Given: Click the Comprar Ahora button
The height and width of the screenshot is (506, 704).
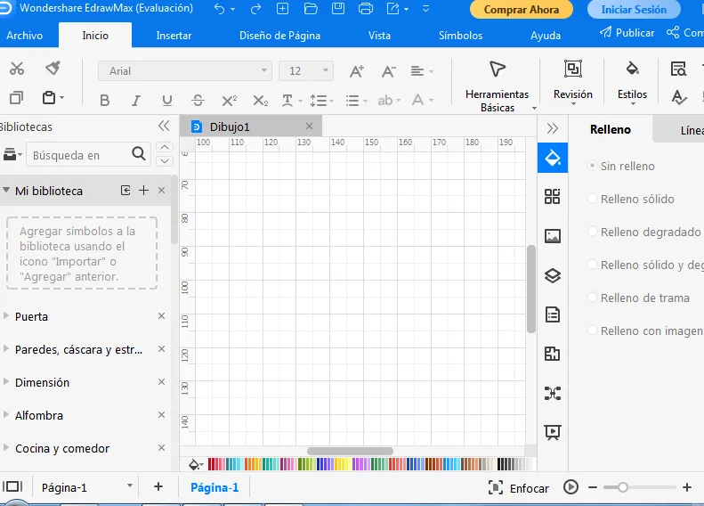Looking at the screenshot, I should tap(522, 10).
